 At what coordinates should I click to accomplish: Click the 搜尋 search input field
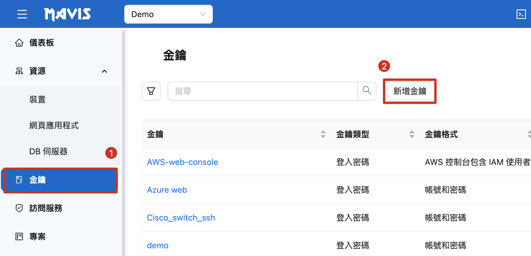pyautogui.click(x=262, y=91)
